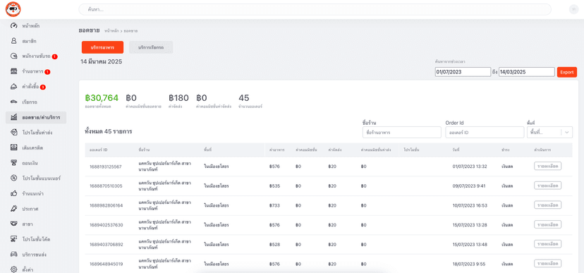Click the gear icon beside ตั้งค่า

(14, 269)
